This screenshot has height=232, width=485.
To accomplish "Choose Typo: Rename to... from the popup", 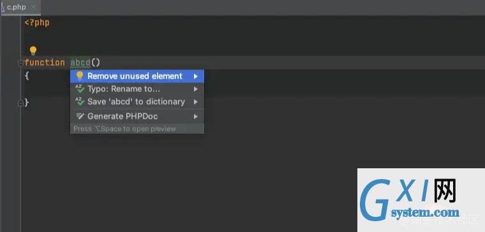I will [x=137, y=89].
